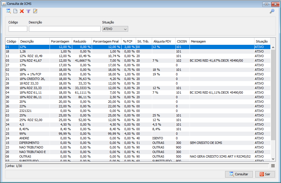Click the SEM CREDITO DE ICMS message
The height and width of the screenshot is (183, 281).
[206, 143]
